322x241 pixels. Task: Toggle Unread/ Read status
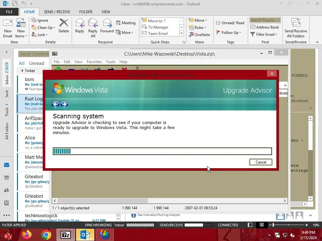[230, 23]
